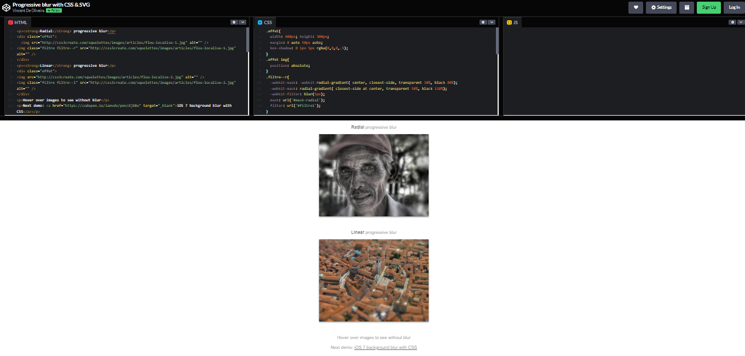Click the CSS panel's gear icon
The image size is (745, 356).
[484, 21]
